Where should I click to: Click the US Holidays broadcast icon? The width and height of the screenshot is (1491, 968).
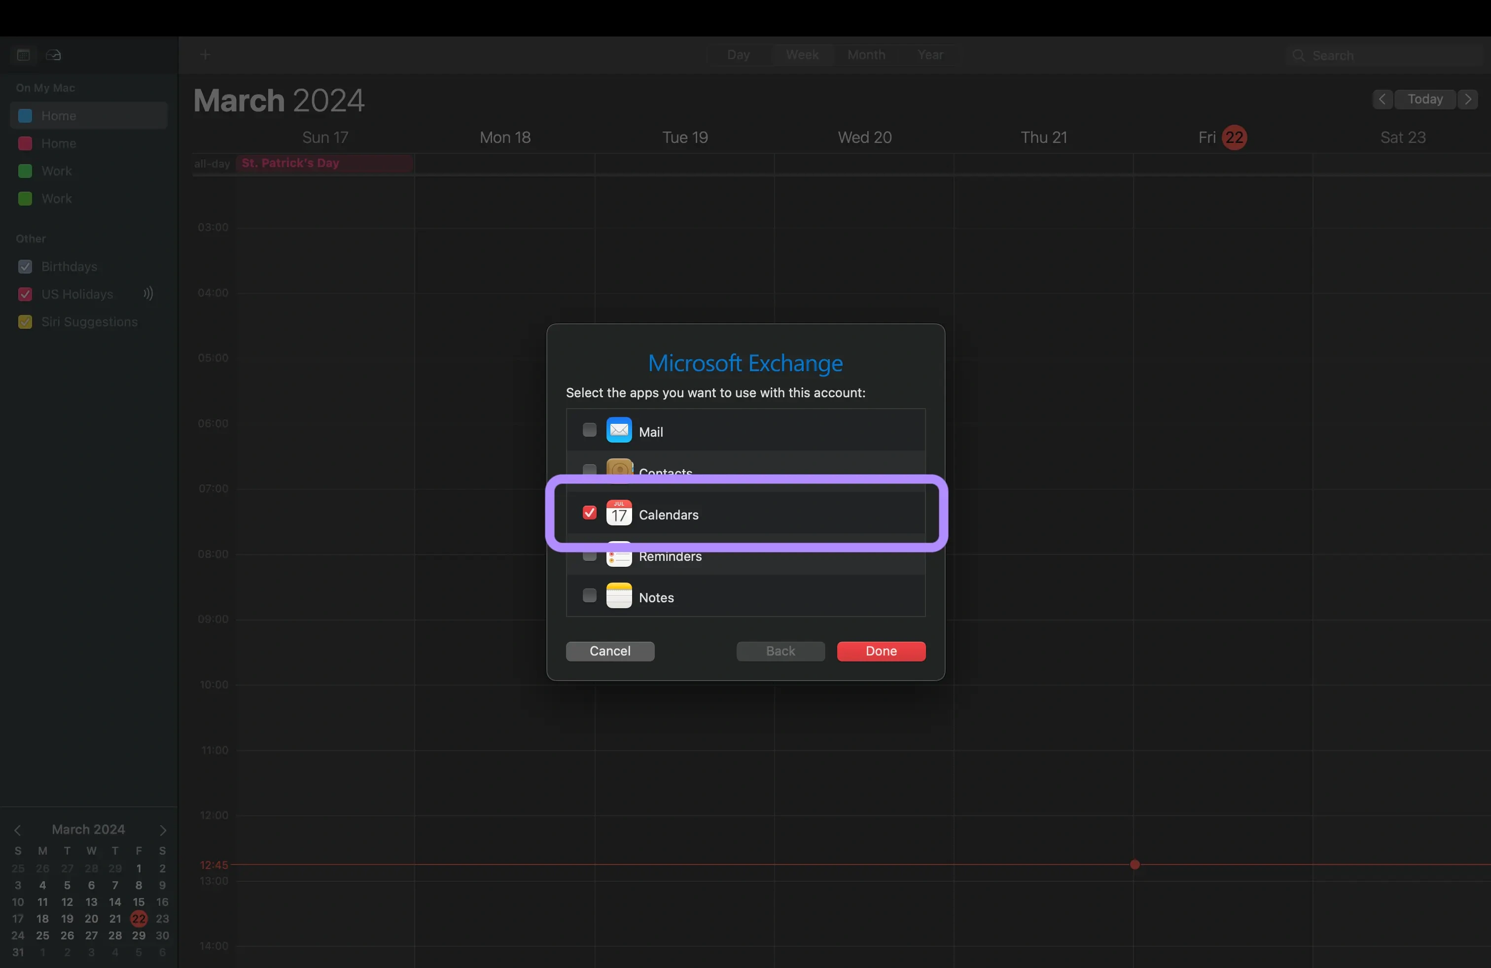click(x=148, y=293)
